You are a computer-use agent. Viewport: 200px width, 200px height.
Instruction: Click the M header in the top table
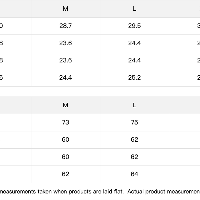pyautogui.click(x=66, y=9)
